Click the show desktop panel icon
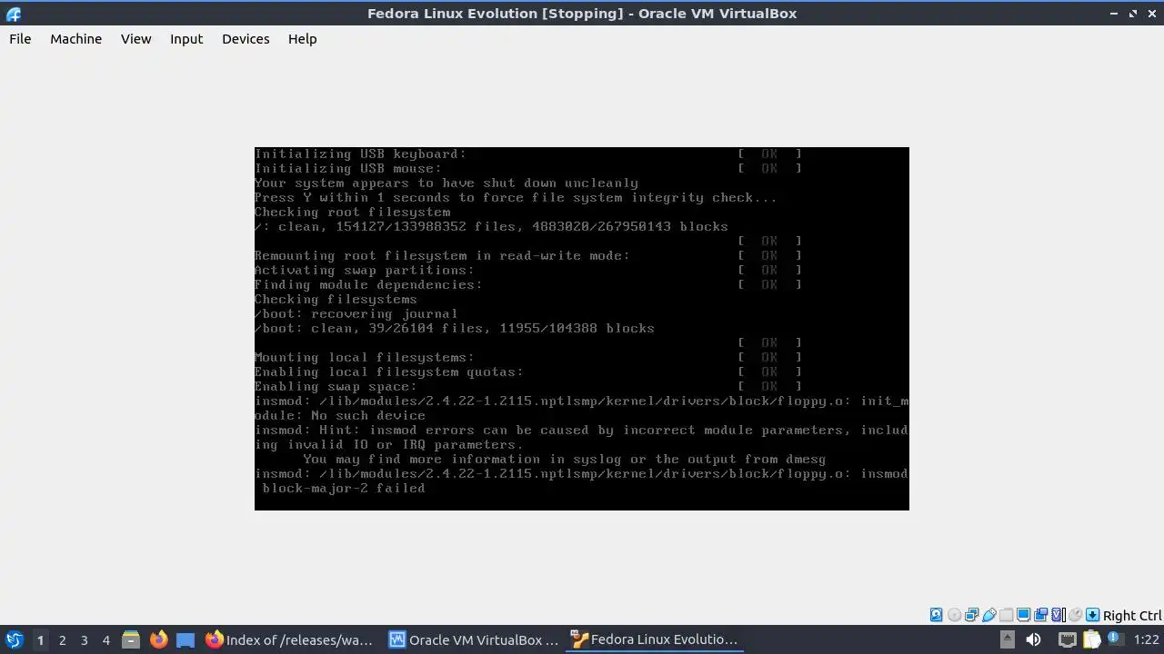The height and width of the screenshot is (654, 1164). point(186,639)
